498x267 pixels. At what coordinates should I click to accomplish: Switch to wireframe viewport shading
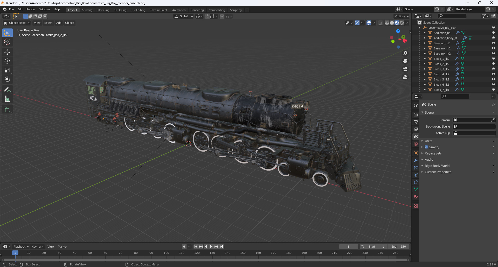click(387, 23)
